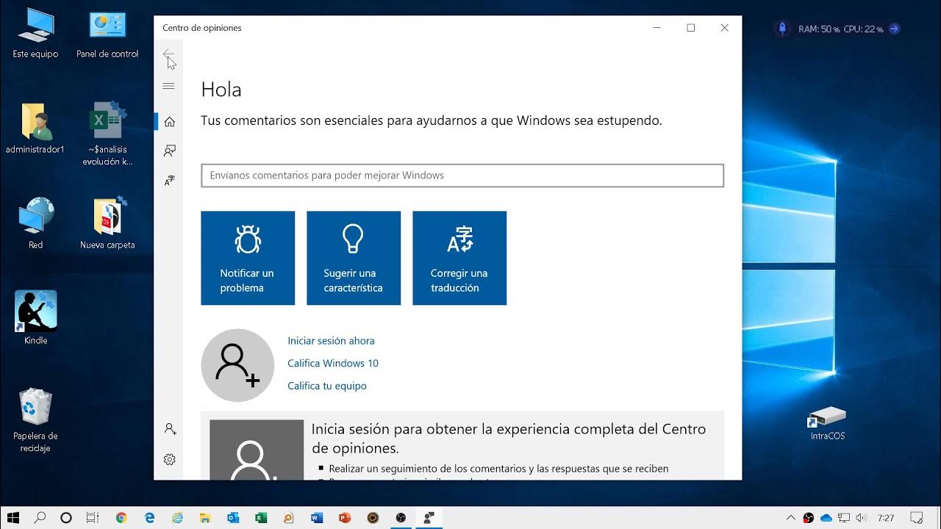Click the Califica Windows 10 link
Image resolution: width=941 pixels, height=529 pixels.
[x=333, y=363]
